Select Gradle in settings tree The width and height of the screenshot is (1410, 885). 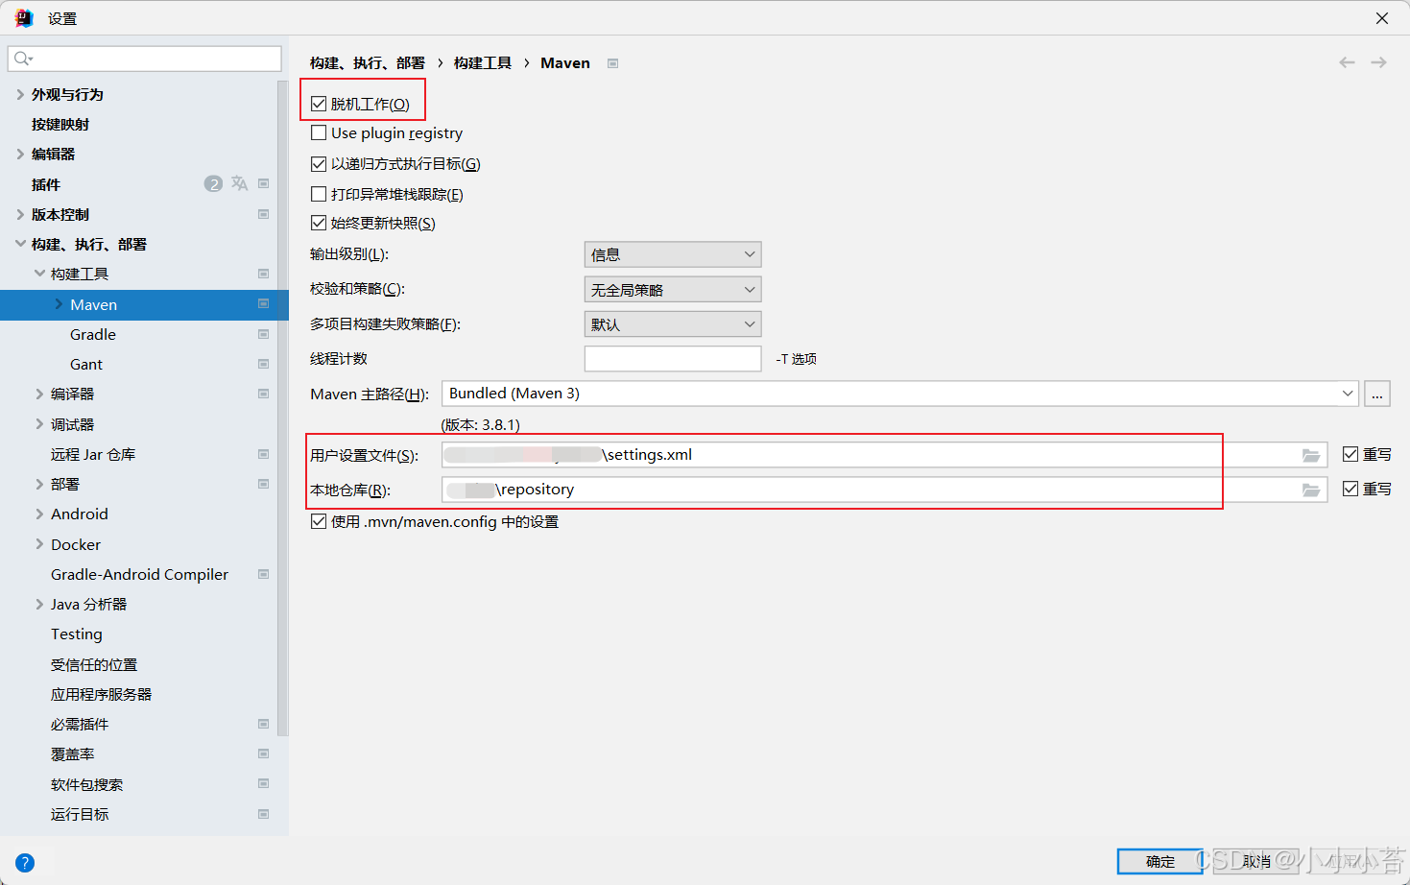93,334
